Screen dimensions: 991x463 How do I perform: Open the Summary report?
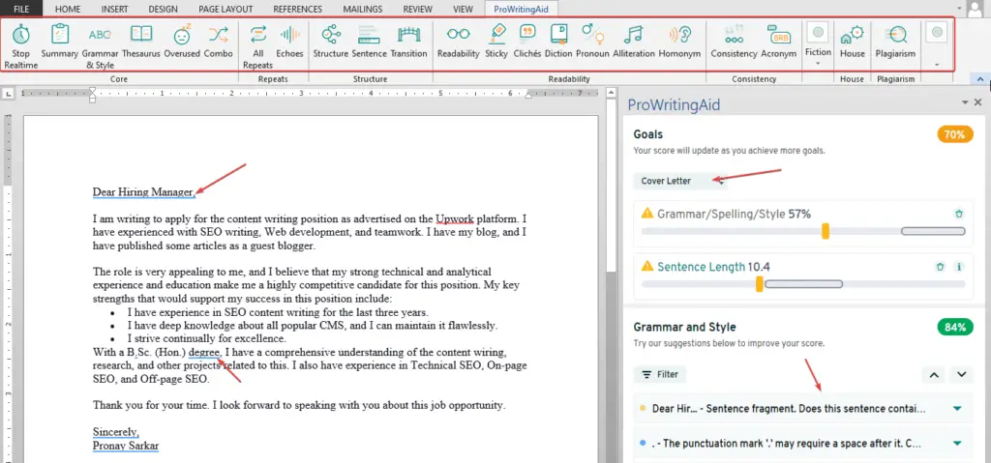pyautogui.click(x=59, y=43)
